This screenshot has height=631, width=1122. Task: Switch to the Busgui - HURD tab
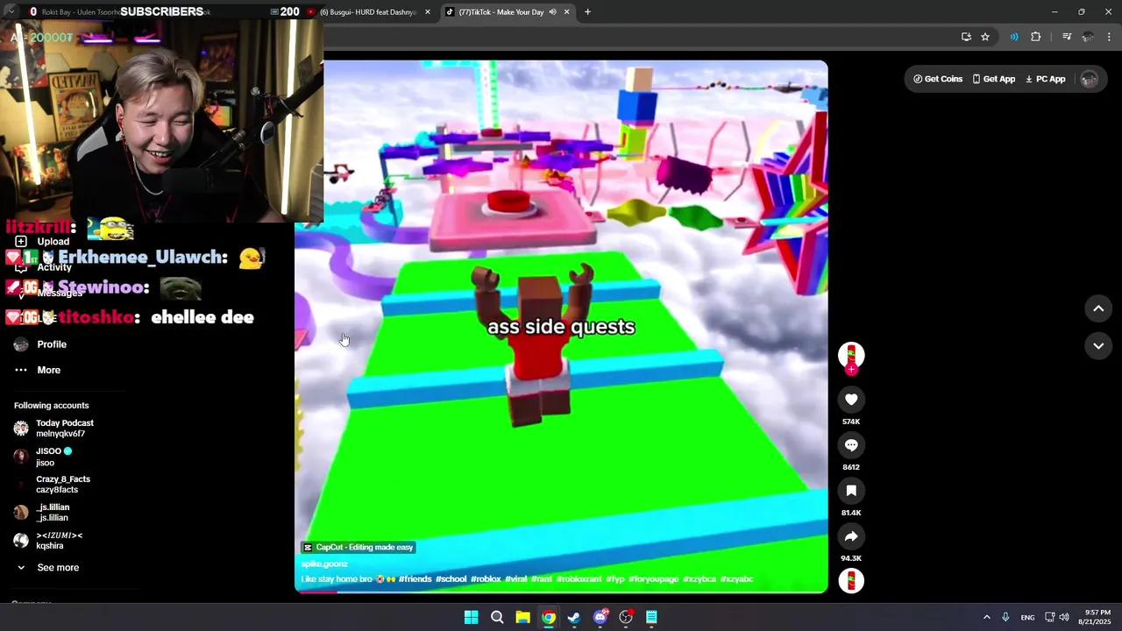coord(366,12)
